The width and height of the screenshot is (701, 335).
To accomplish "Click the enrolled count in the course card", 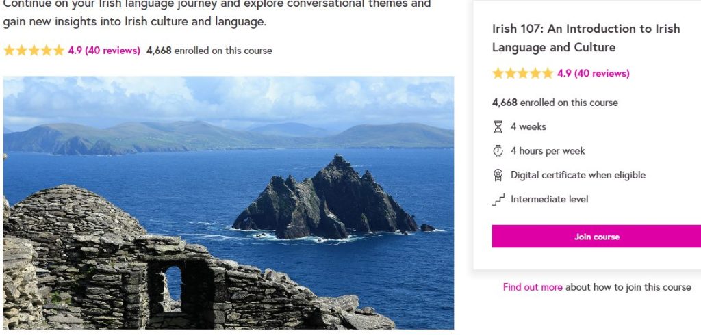I will (x=555, y=103).
